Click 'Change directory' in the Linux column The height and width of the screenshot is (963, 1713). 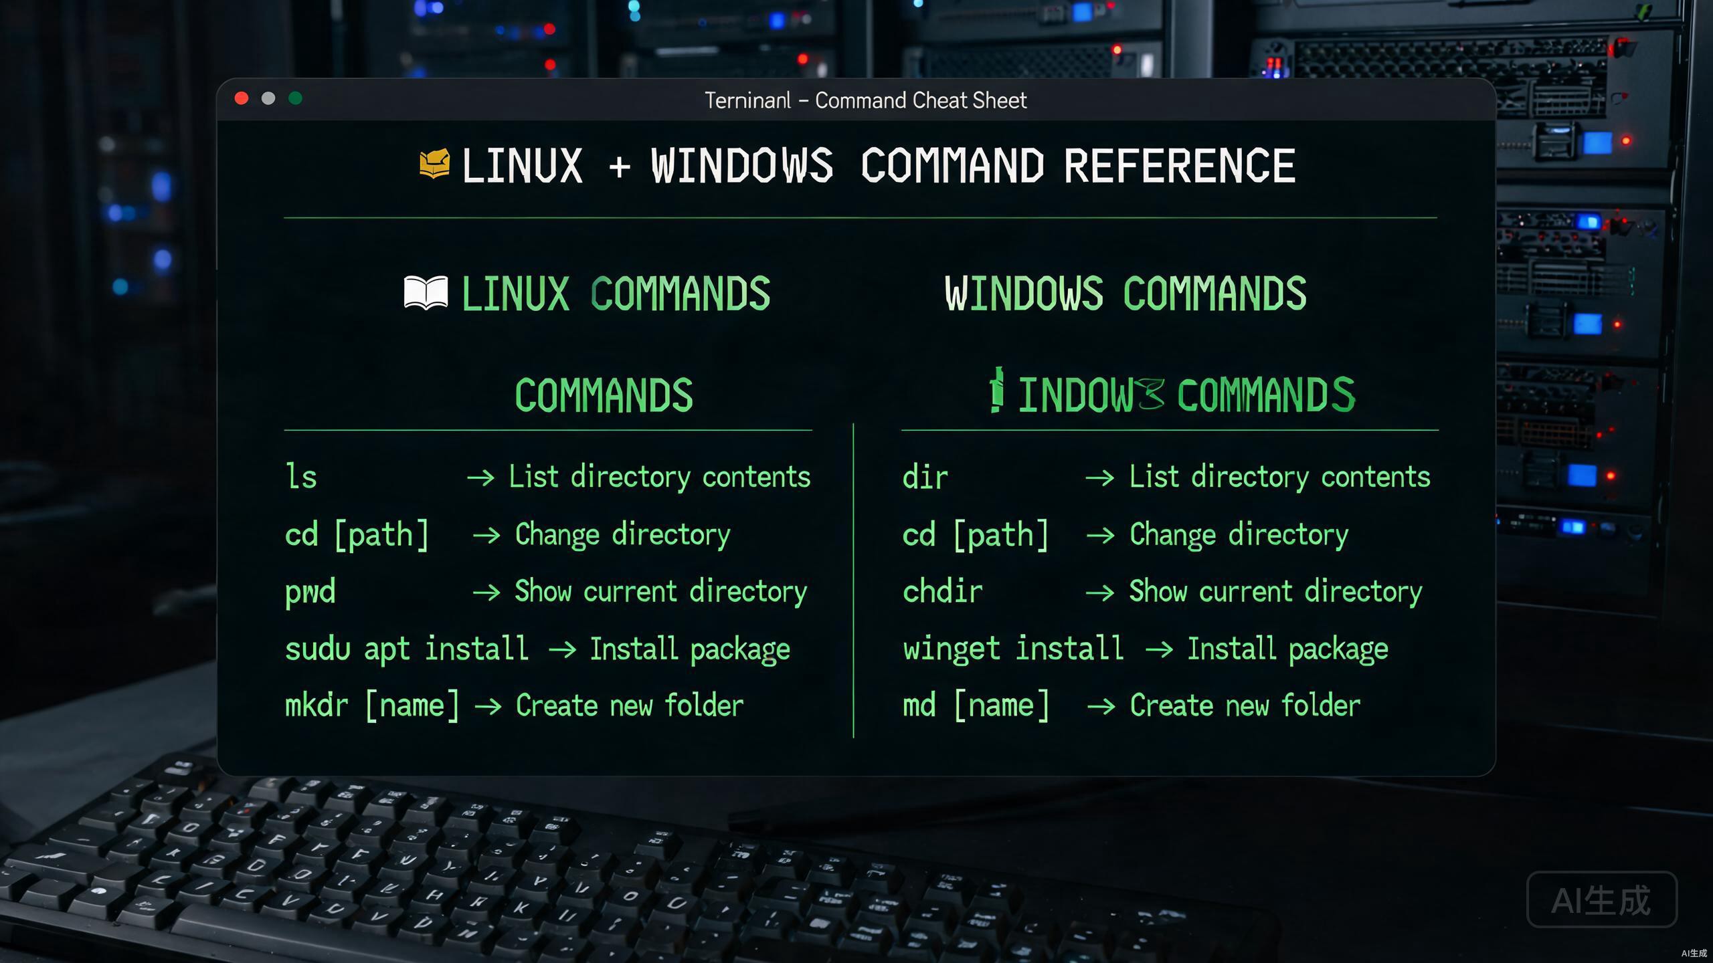pyautogui.click(x=622, y=535)
